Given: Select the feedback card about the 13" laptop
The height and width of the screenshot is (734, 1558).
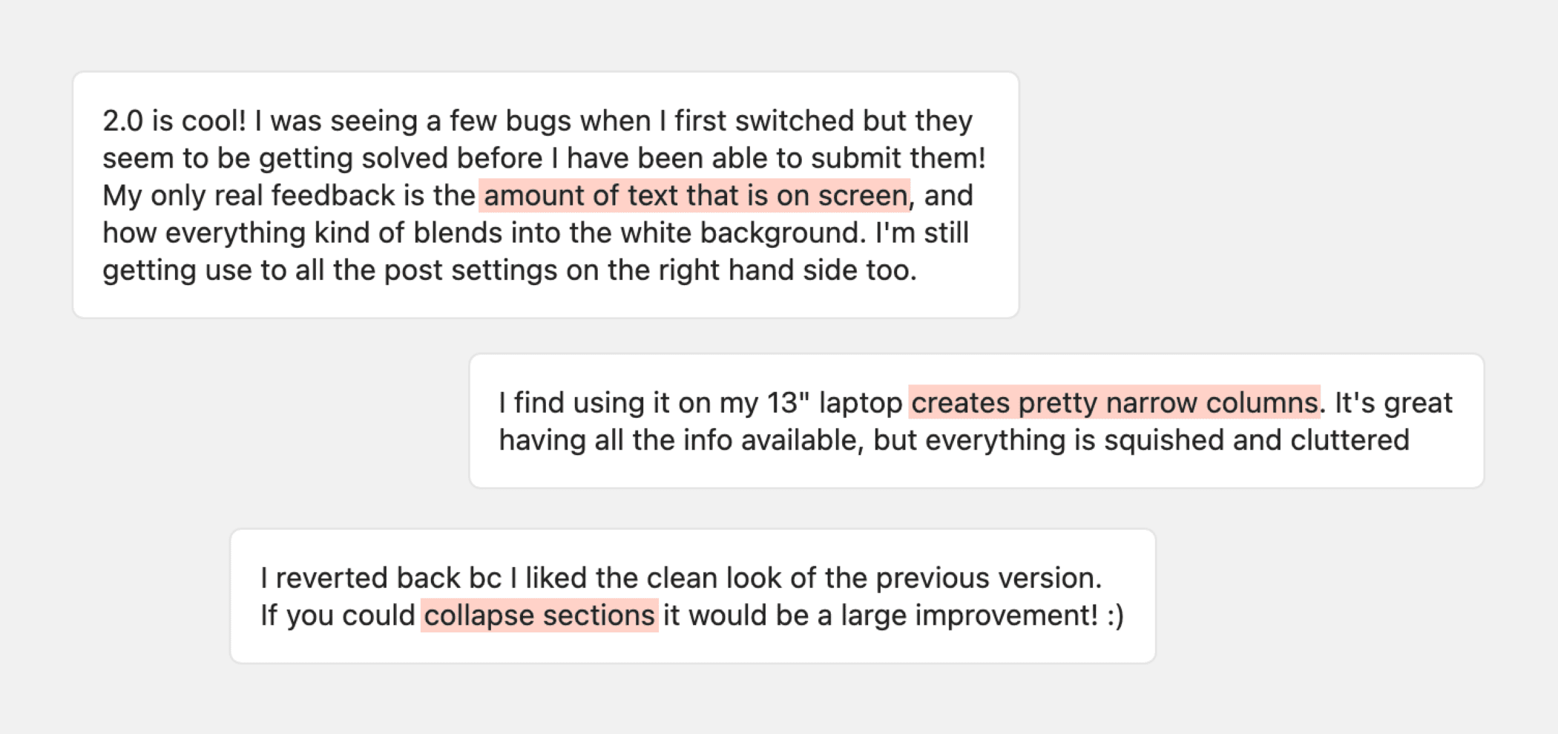Looking at the screenshot, I should coord(976,421).
